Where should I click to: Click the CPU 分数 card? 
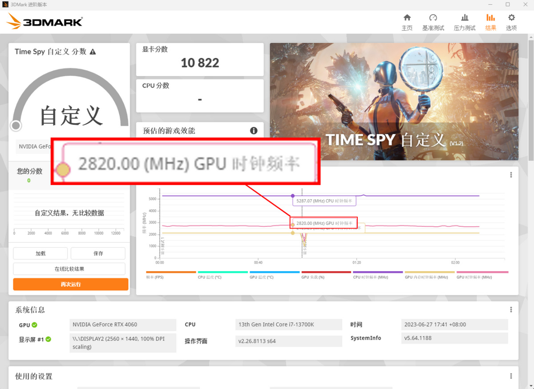click(200, 96)
